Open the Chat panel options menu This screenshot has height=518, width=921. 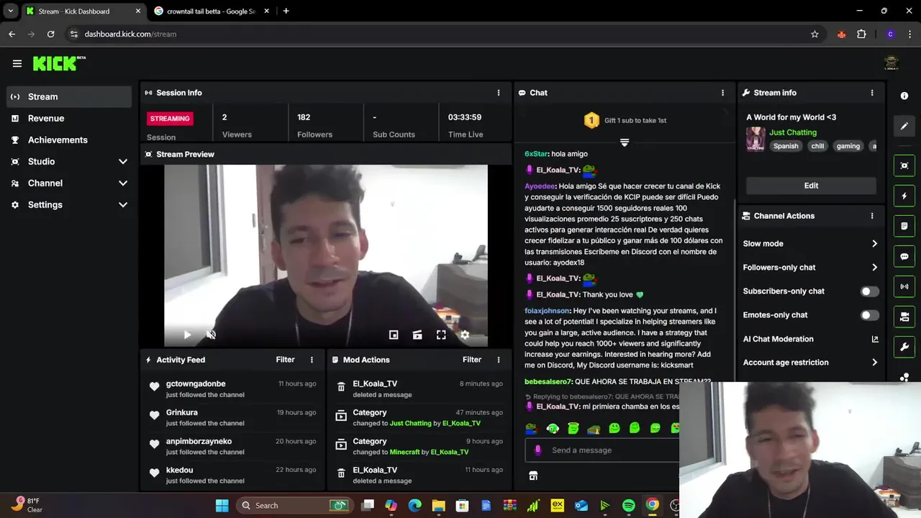(x=723, y=93)
